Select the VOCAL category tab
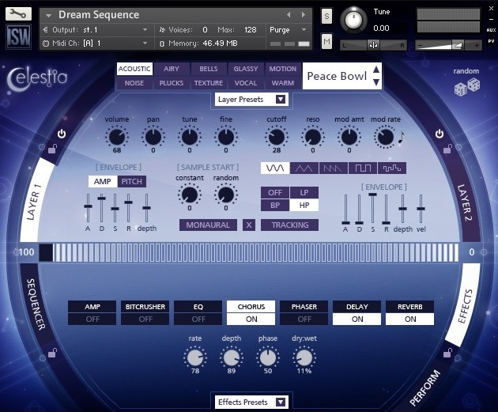 click(246, 83)
